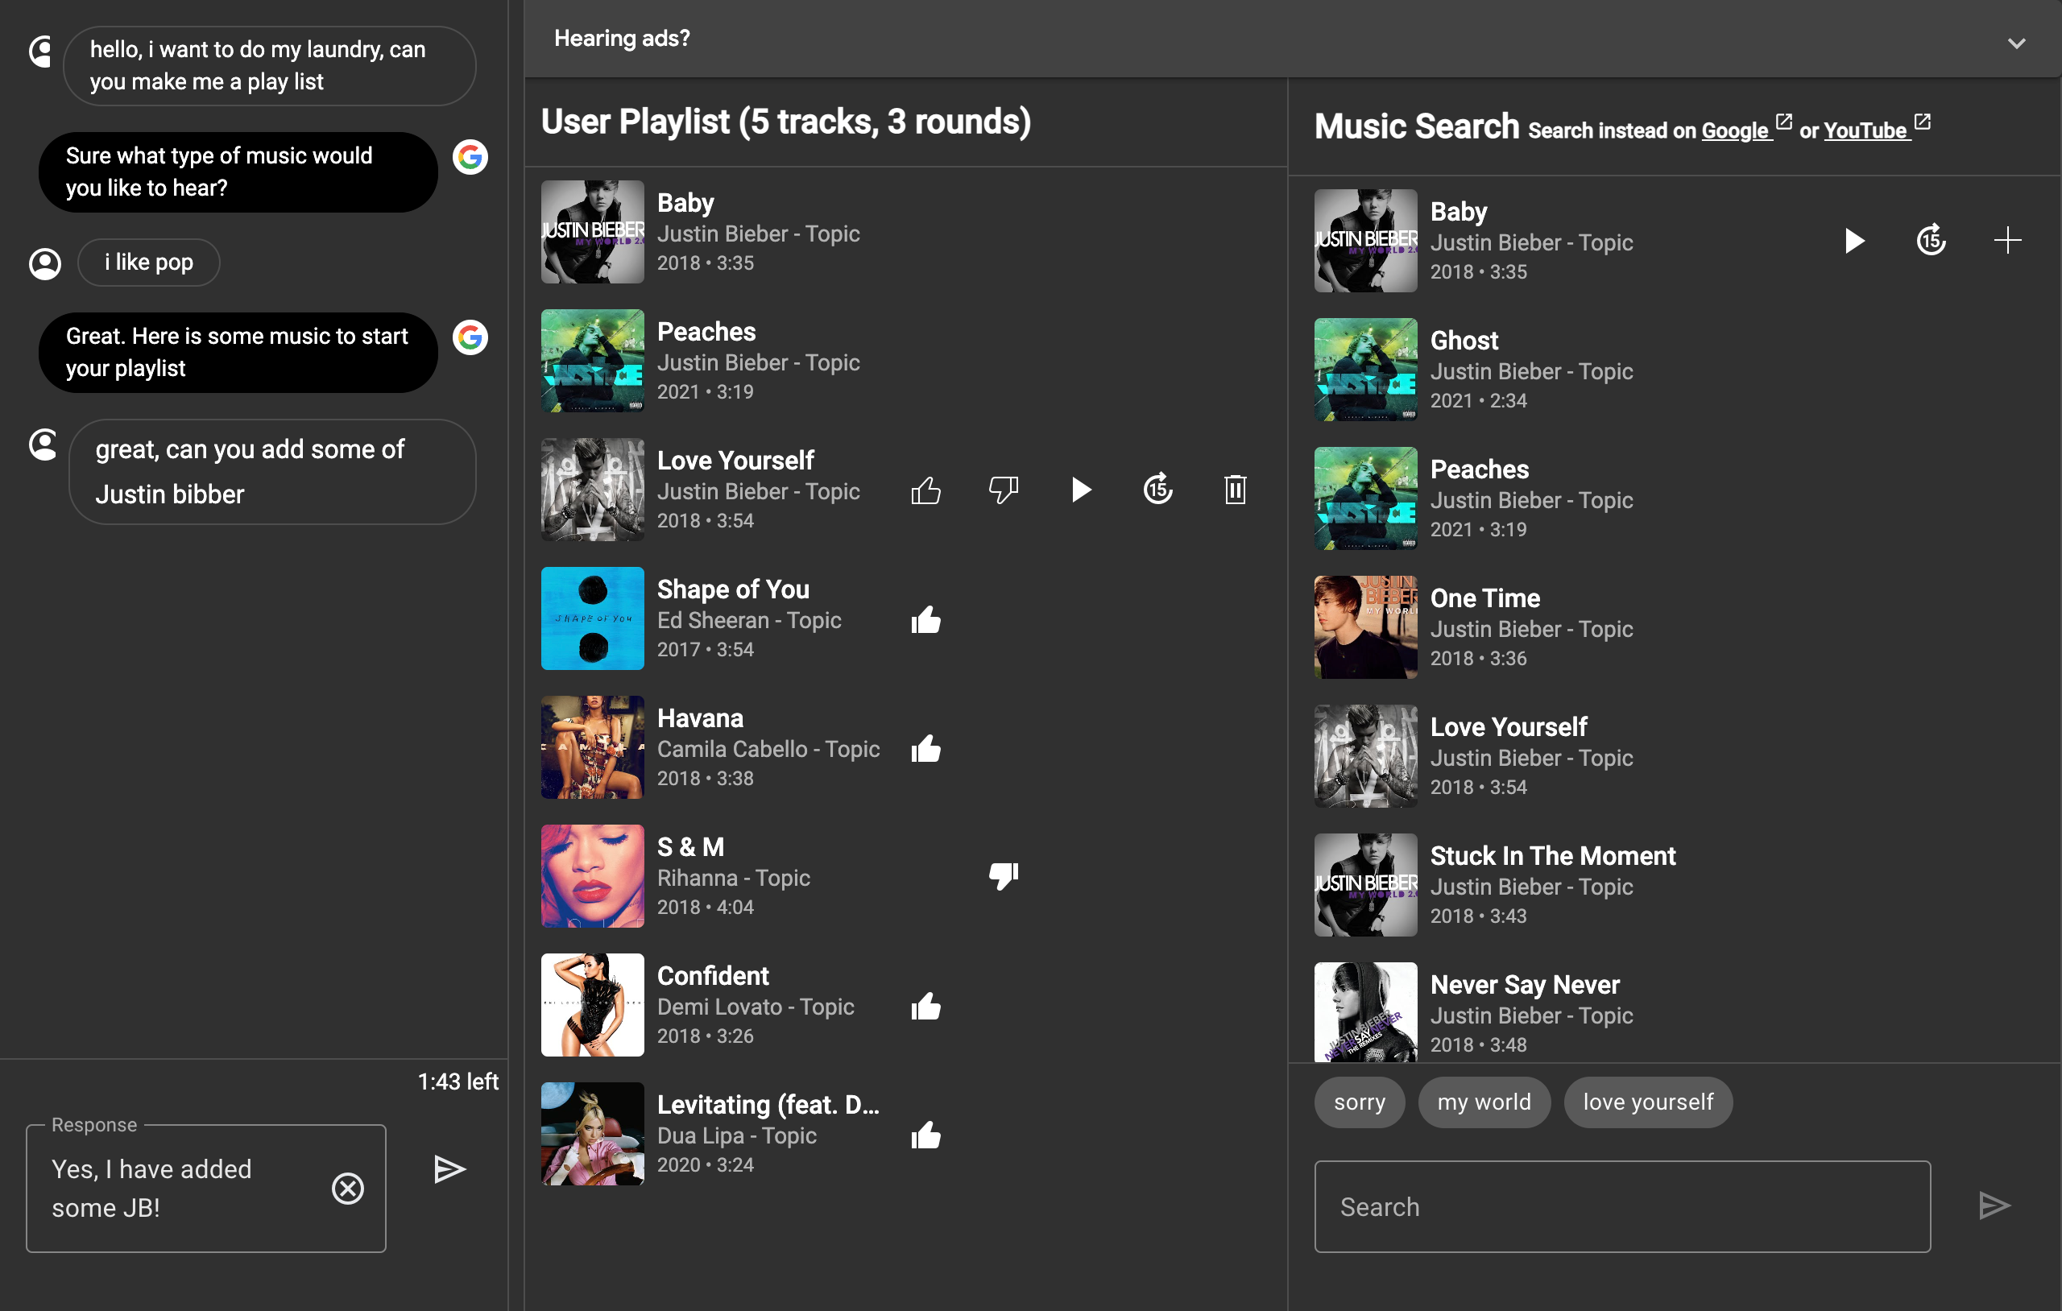This screenshot has width=2062, height=1311.
Task: Click Ghost album thumbnail in search
Action: click(x=1366, y=369)
